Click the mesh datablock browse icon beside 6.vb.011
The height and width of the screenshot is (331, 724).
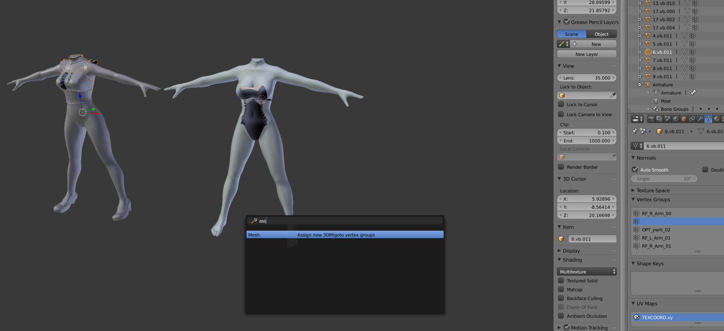coord(637,146)
